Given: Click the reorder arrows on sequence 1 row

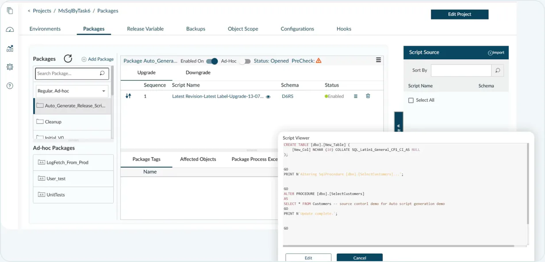Looking at the screenshot, I should 128,96.
